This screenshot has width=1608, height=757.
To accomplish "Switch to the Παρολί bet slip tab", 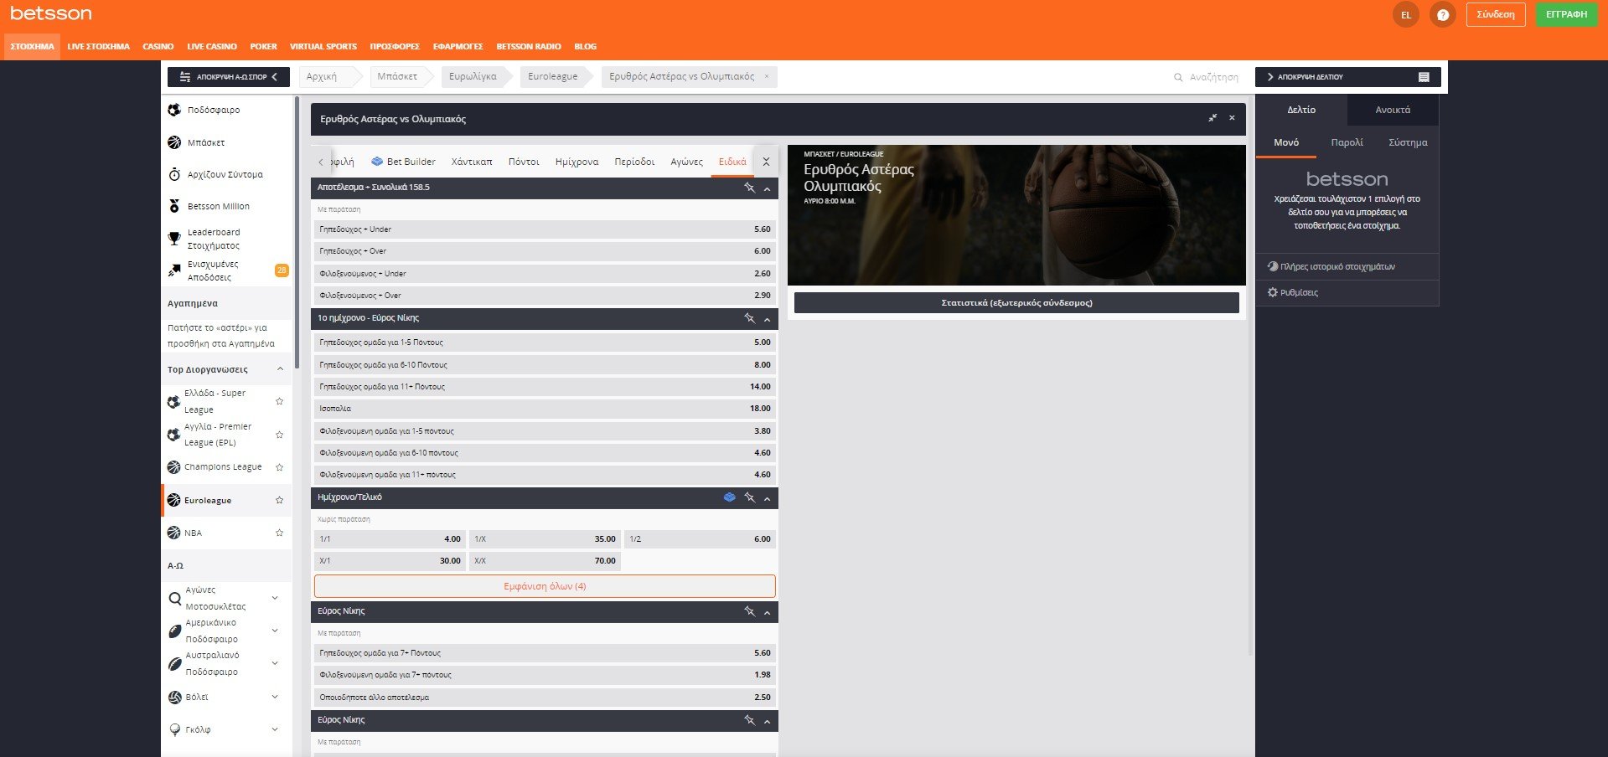I will pos(1347,142).
